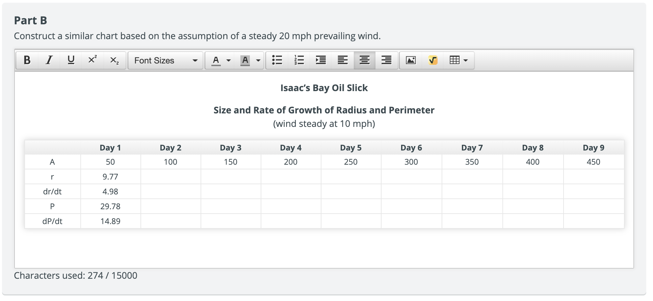Open background color picker arrow
The width and height of the screenshot is (653, 301).
[x=258, y=60]
